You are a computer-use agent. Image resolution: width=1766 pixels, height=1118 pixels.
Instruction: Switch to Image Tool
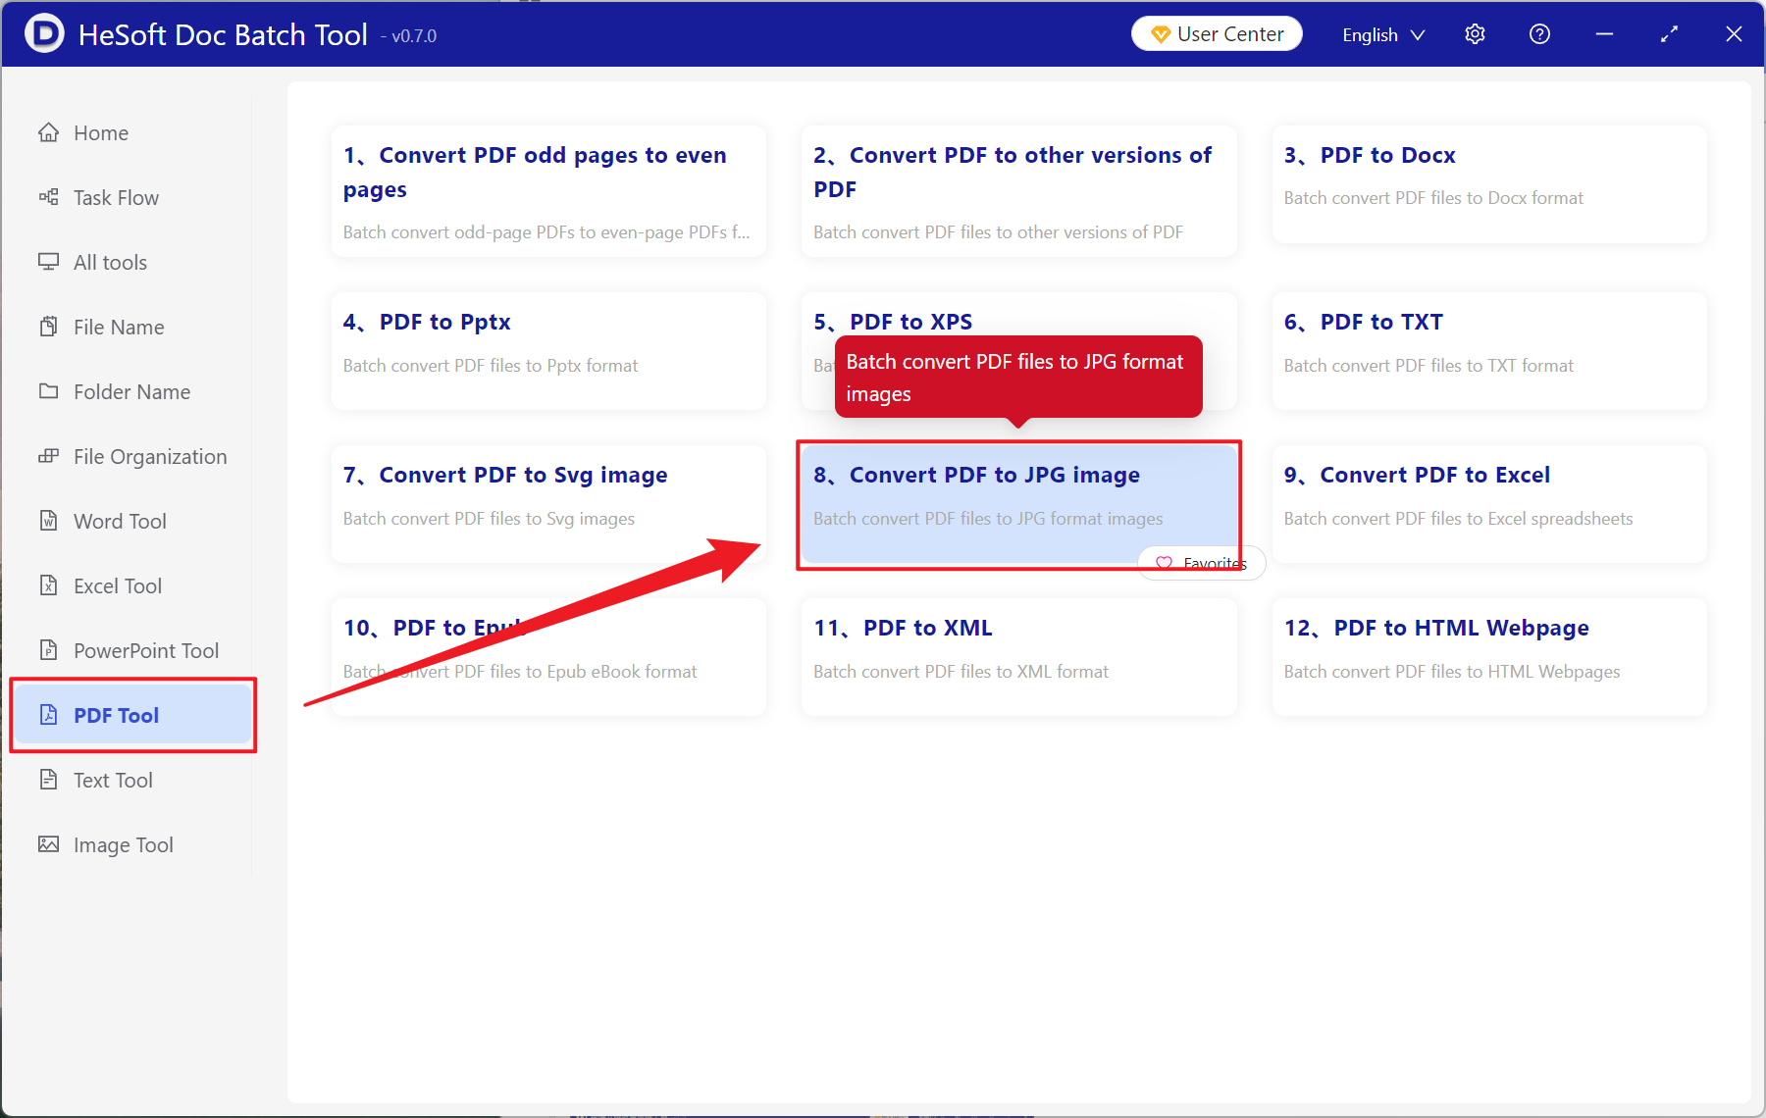pos(123,844)
